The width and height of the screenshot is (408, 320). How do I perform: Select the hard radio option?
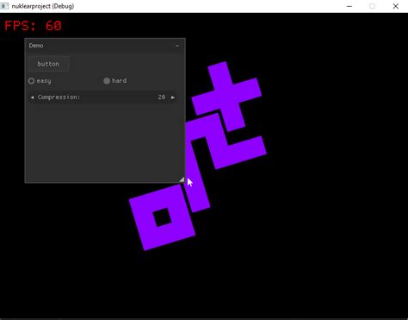pos(107,81)
